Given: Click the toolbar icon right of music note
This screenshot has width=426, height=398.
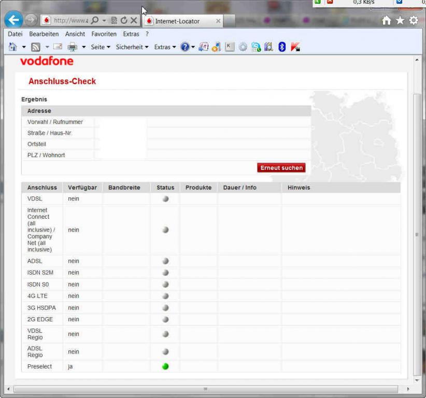Looking at the screenshot, I should click(x=216, y=47).
